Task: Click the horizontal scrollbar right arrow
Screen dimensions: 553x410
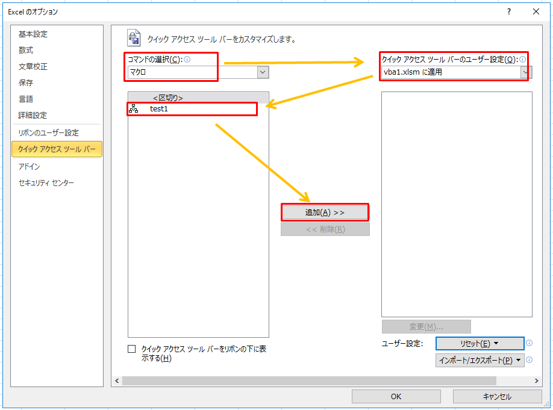Action: pyautogui.click(x=536, y=380)
